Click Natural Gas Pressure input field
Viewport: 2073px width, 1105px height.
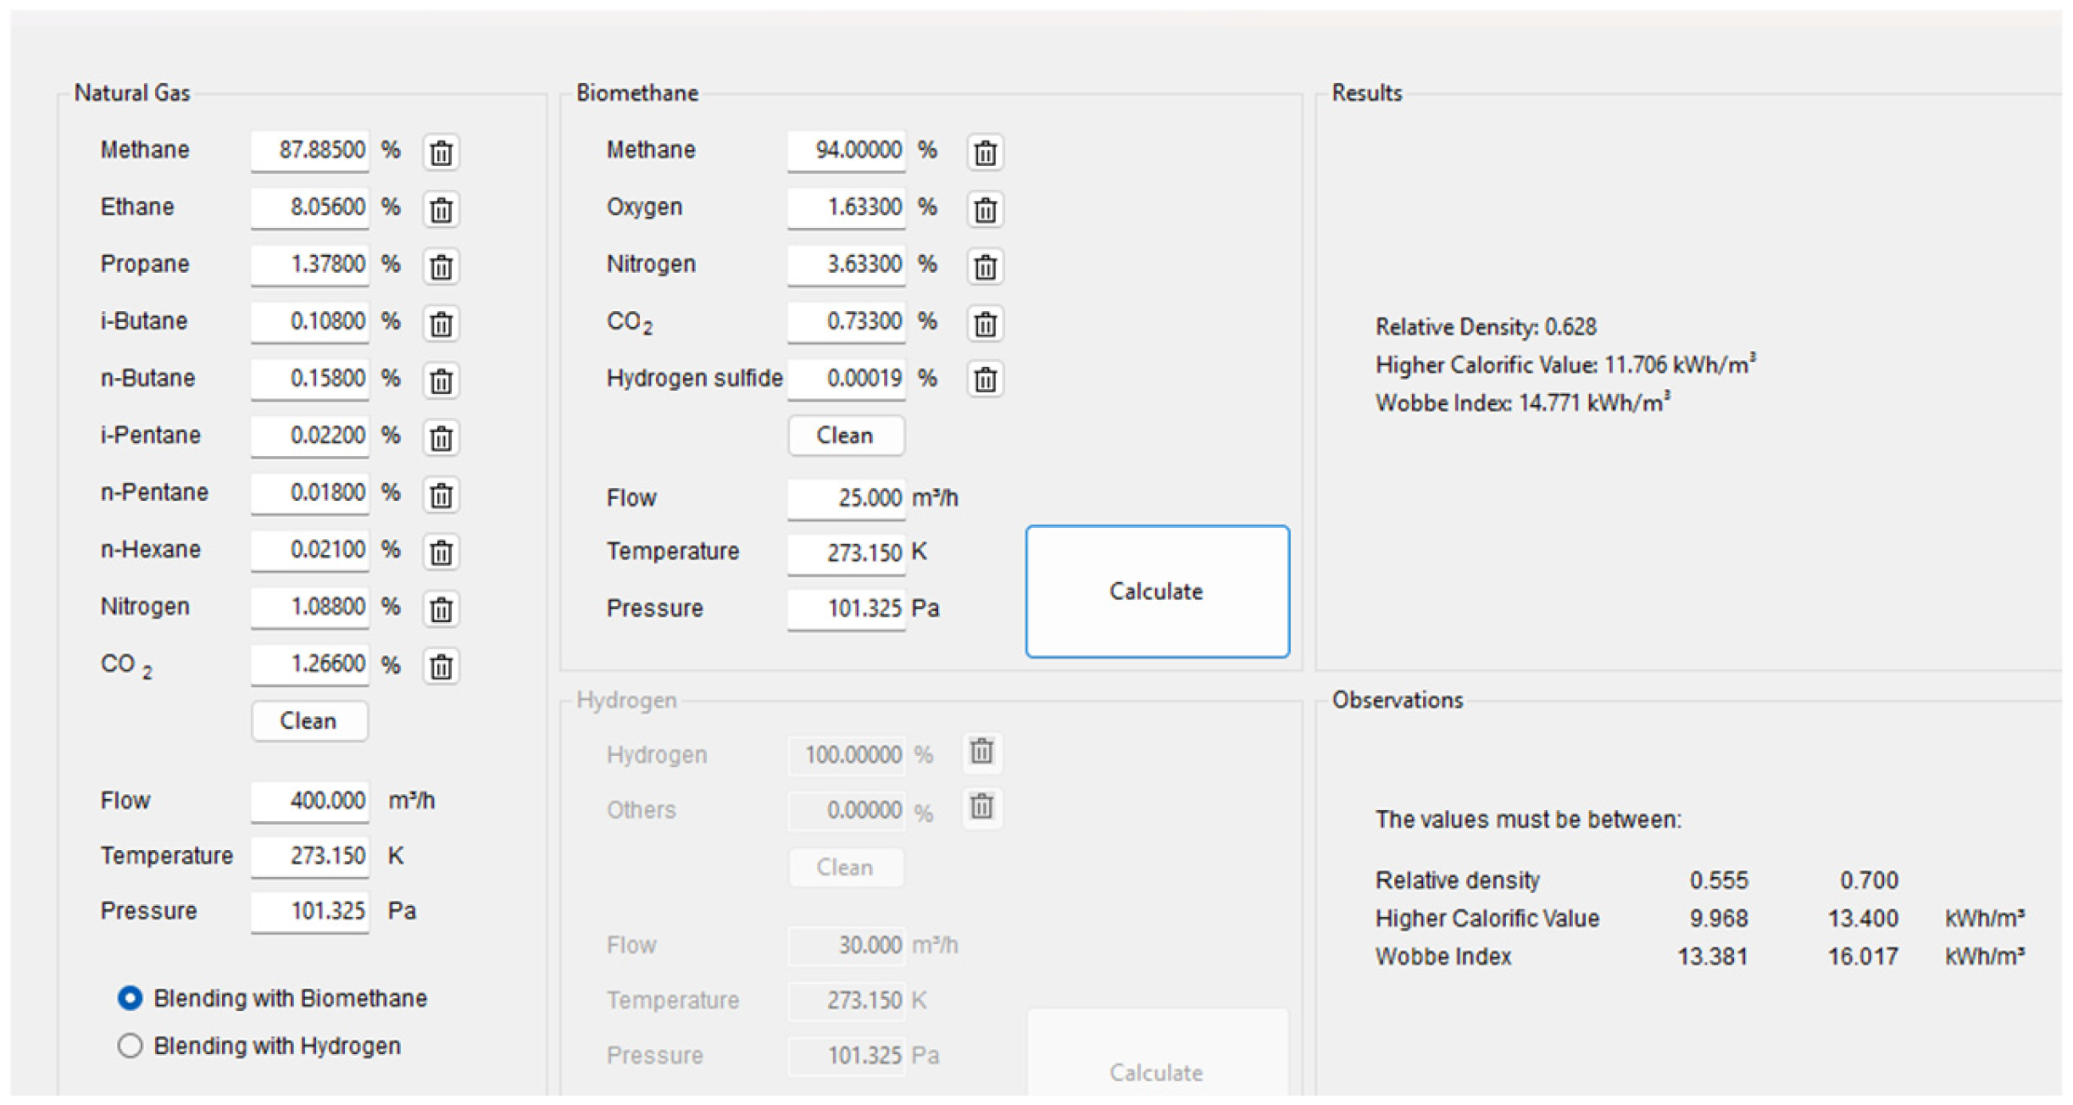(x=310, y=912)
